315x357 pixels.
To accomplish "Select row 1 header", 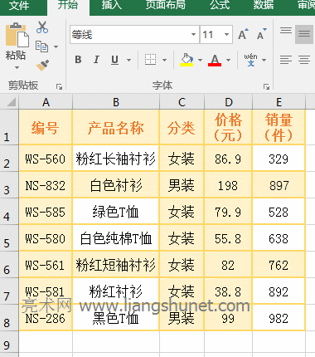I will tap(9, 127).
